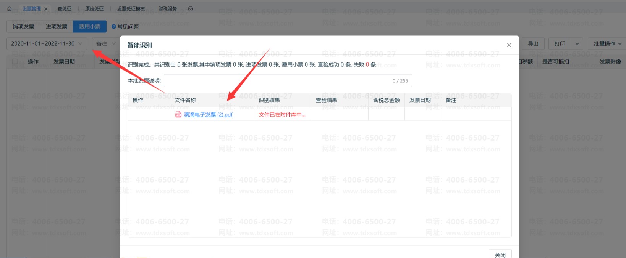Viewport: 626px width, 258px height.
Task: Click the home icon in tab bar
Action: click(10, 9)
